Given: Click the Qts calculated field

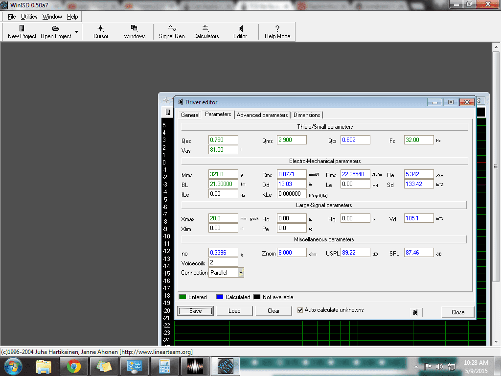Looking at the screenshot, I should tap(355, 140).
